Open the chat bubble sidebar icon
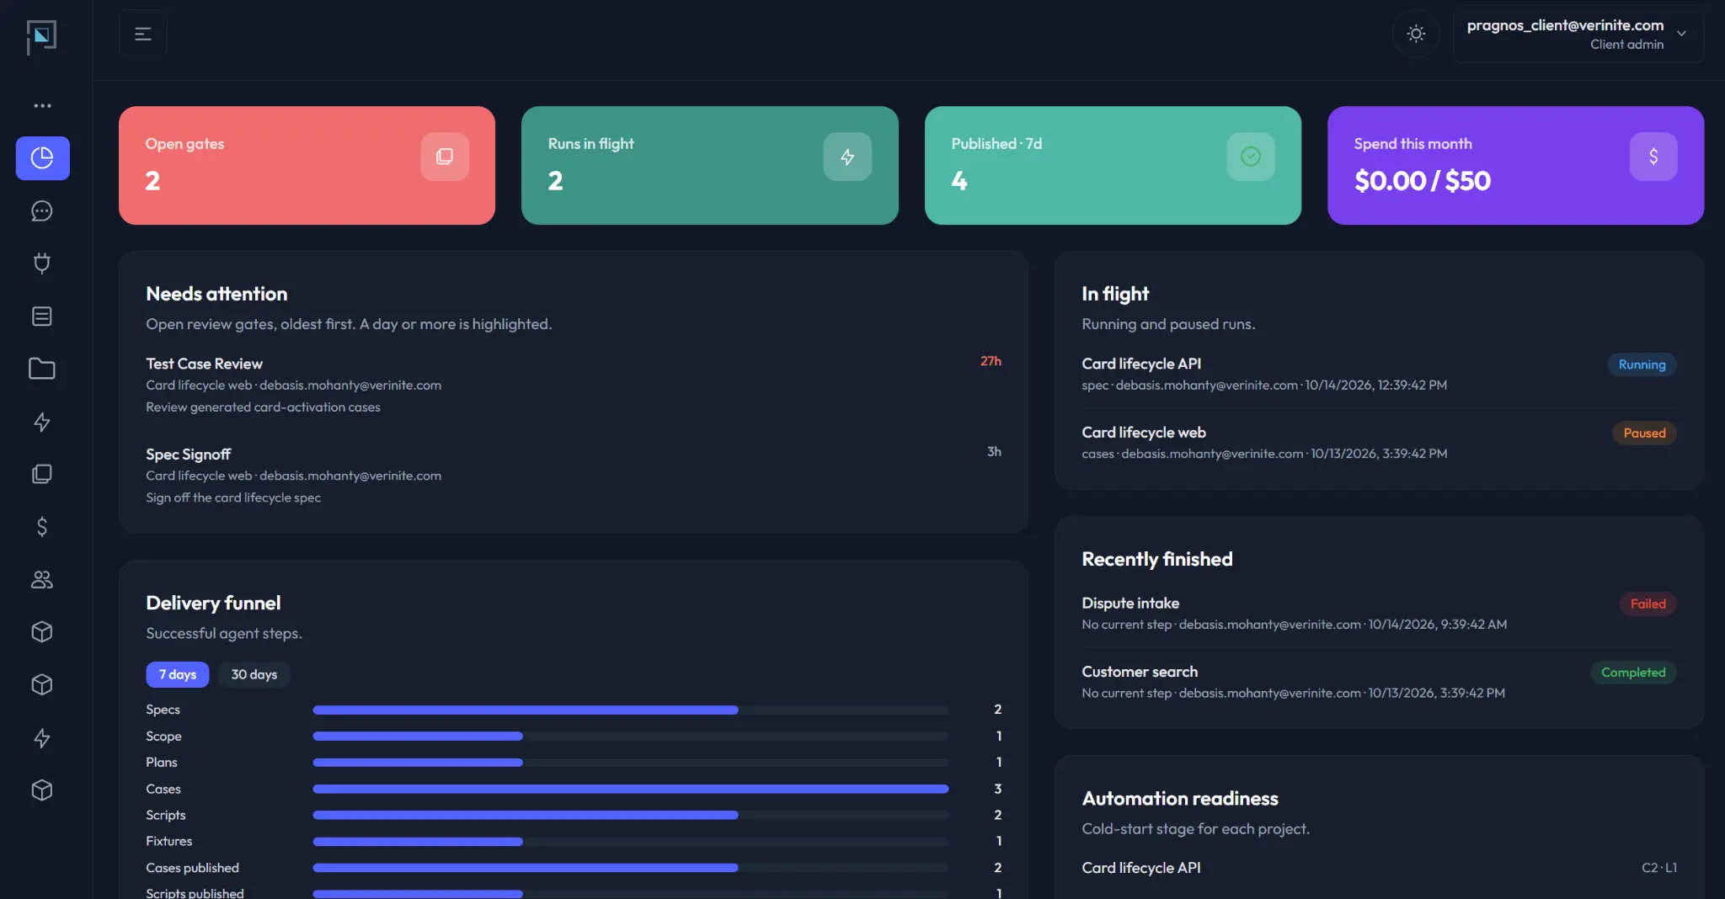This screenshot has height=899, width=1725. pos(42,211)
